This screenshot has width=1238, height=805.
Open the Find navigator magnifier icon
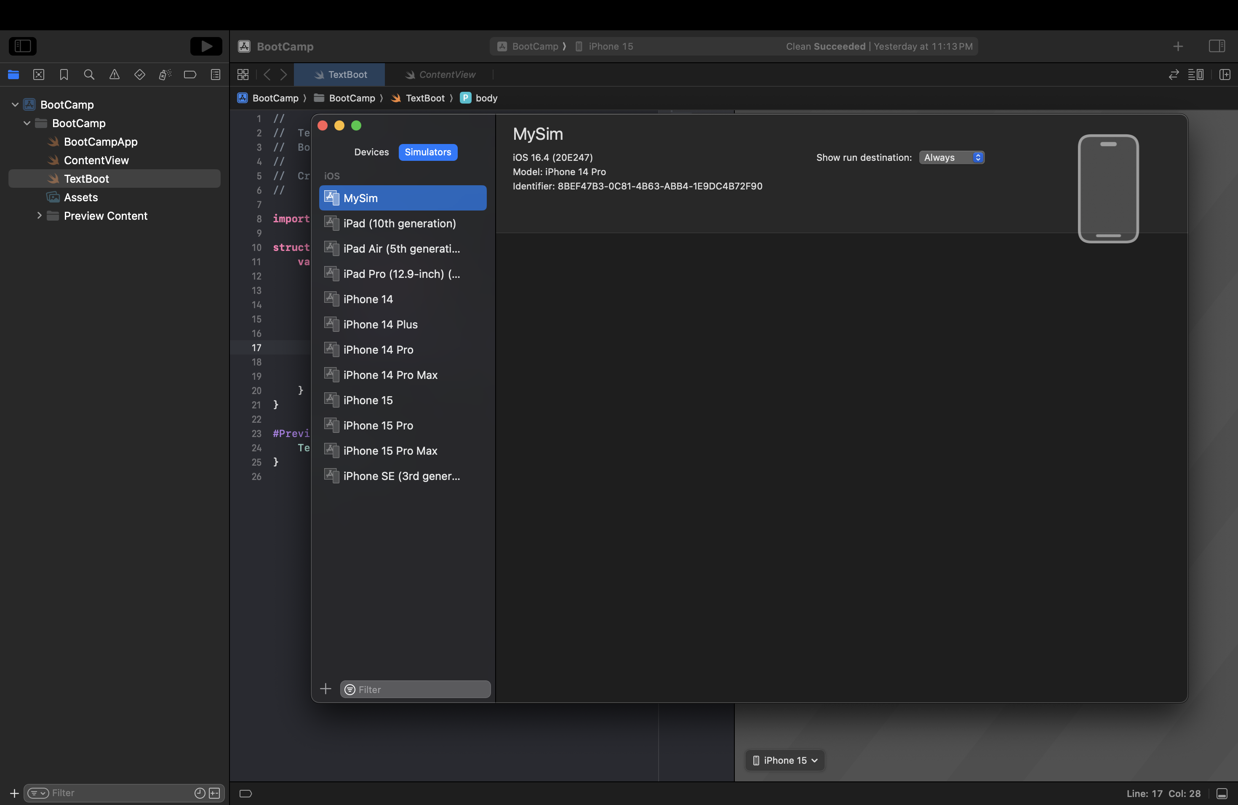[89, 75]
